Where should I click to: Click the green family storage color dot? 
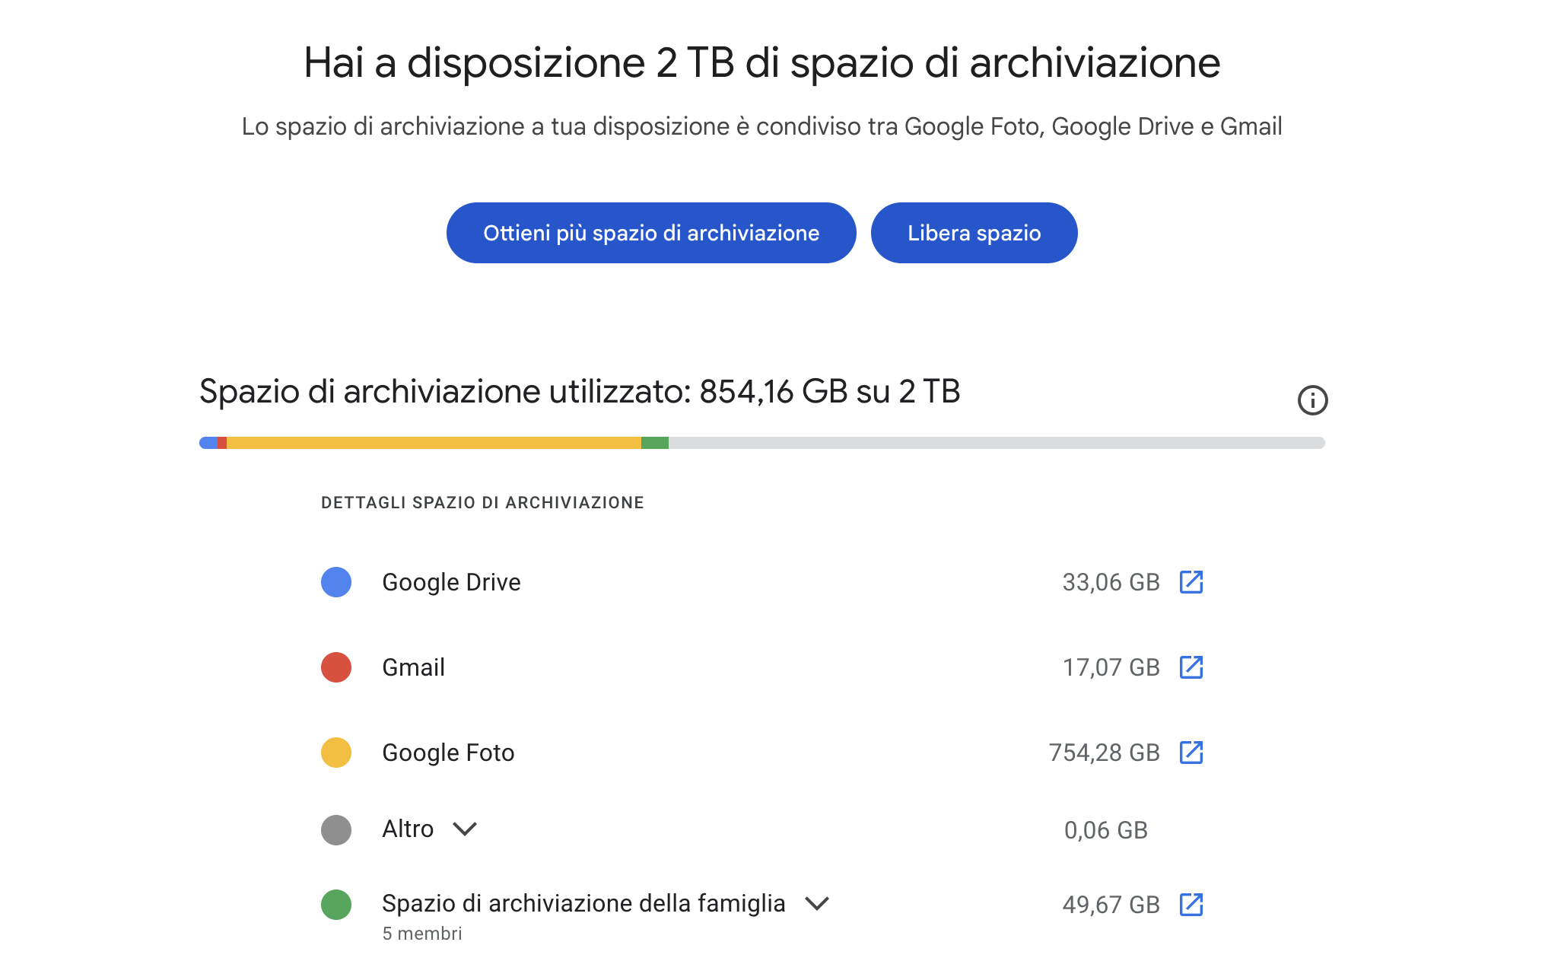(336, 905)
